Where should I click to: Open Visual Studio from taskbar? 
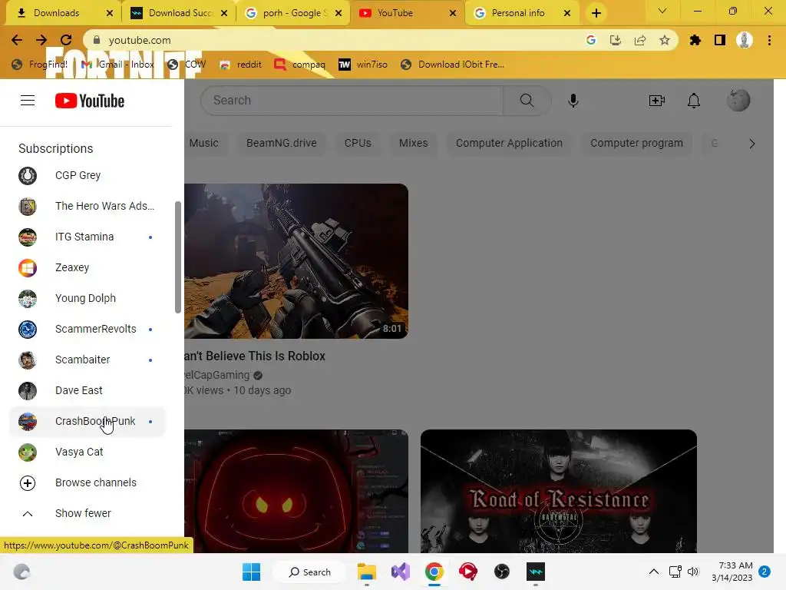[401, 572]
